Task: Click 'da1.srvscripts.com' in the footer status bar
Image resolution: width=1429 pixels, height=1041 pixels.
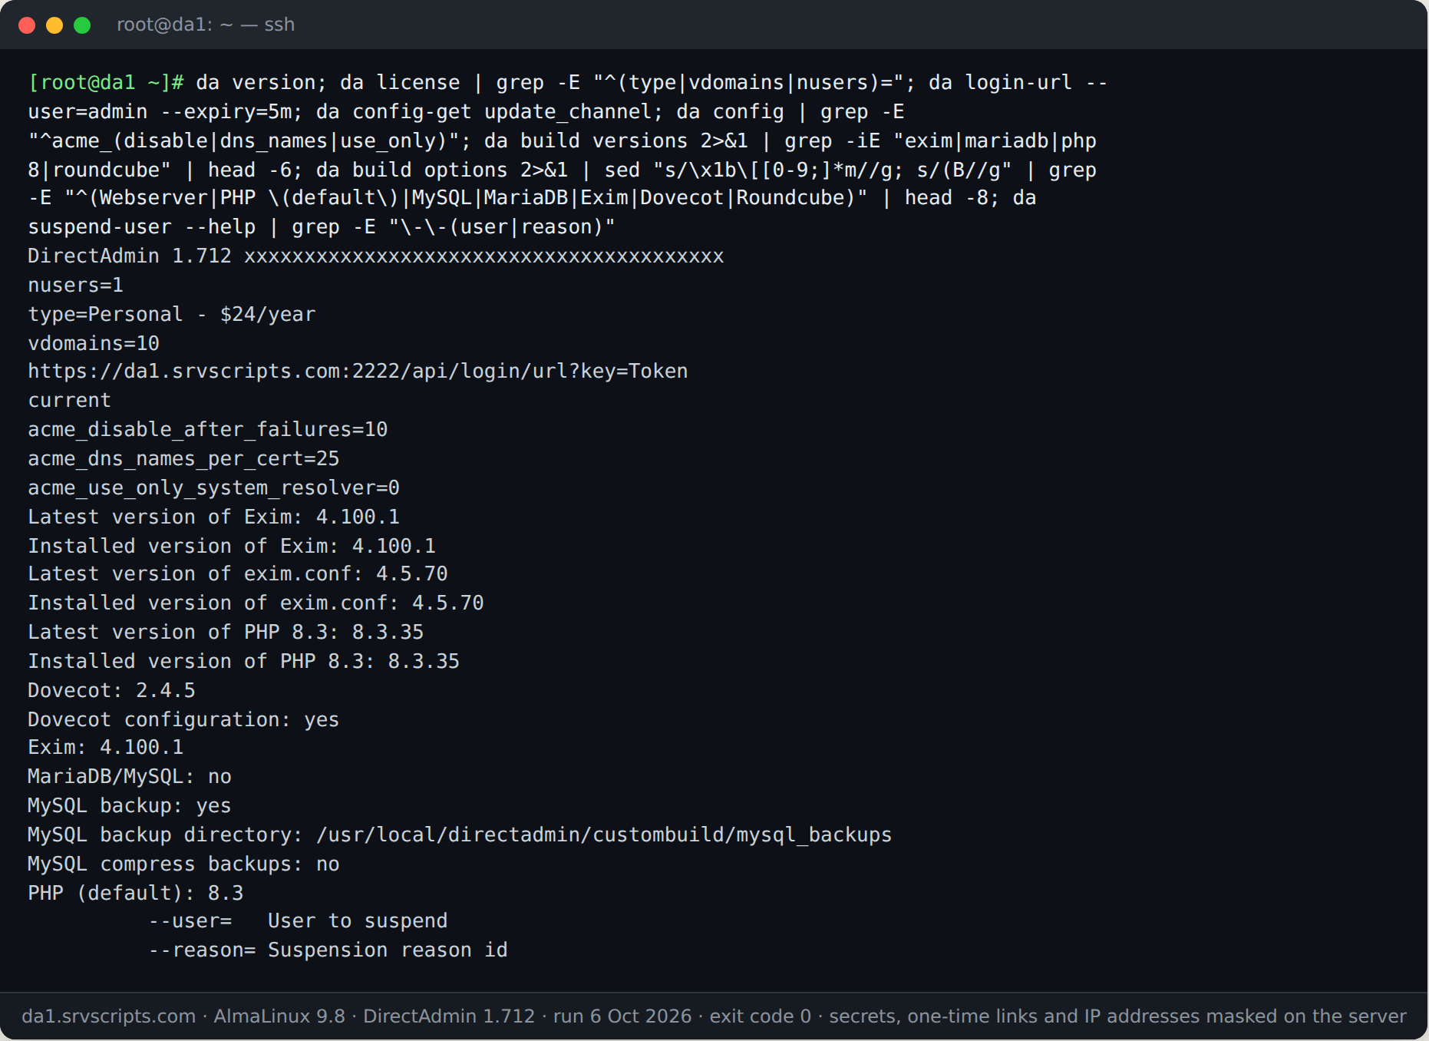Action: coord(109,1016)
